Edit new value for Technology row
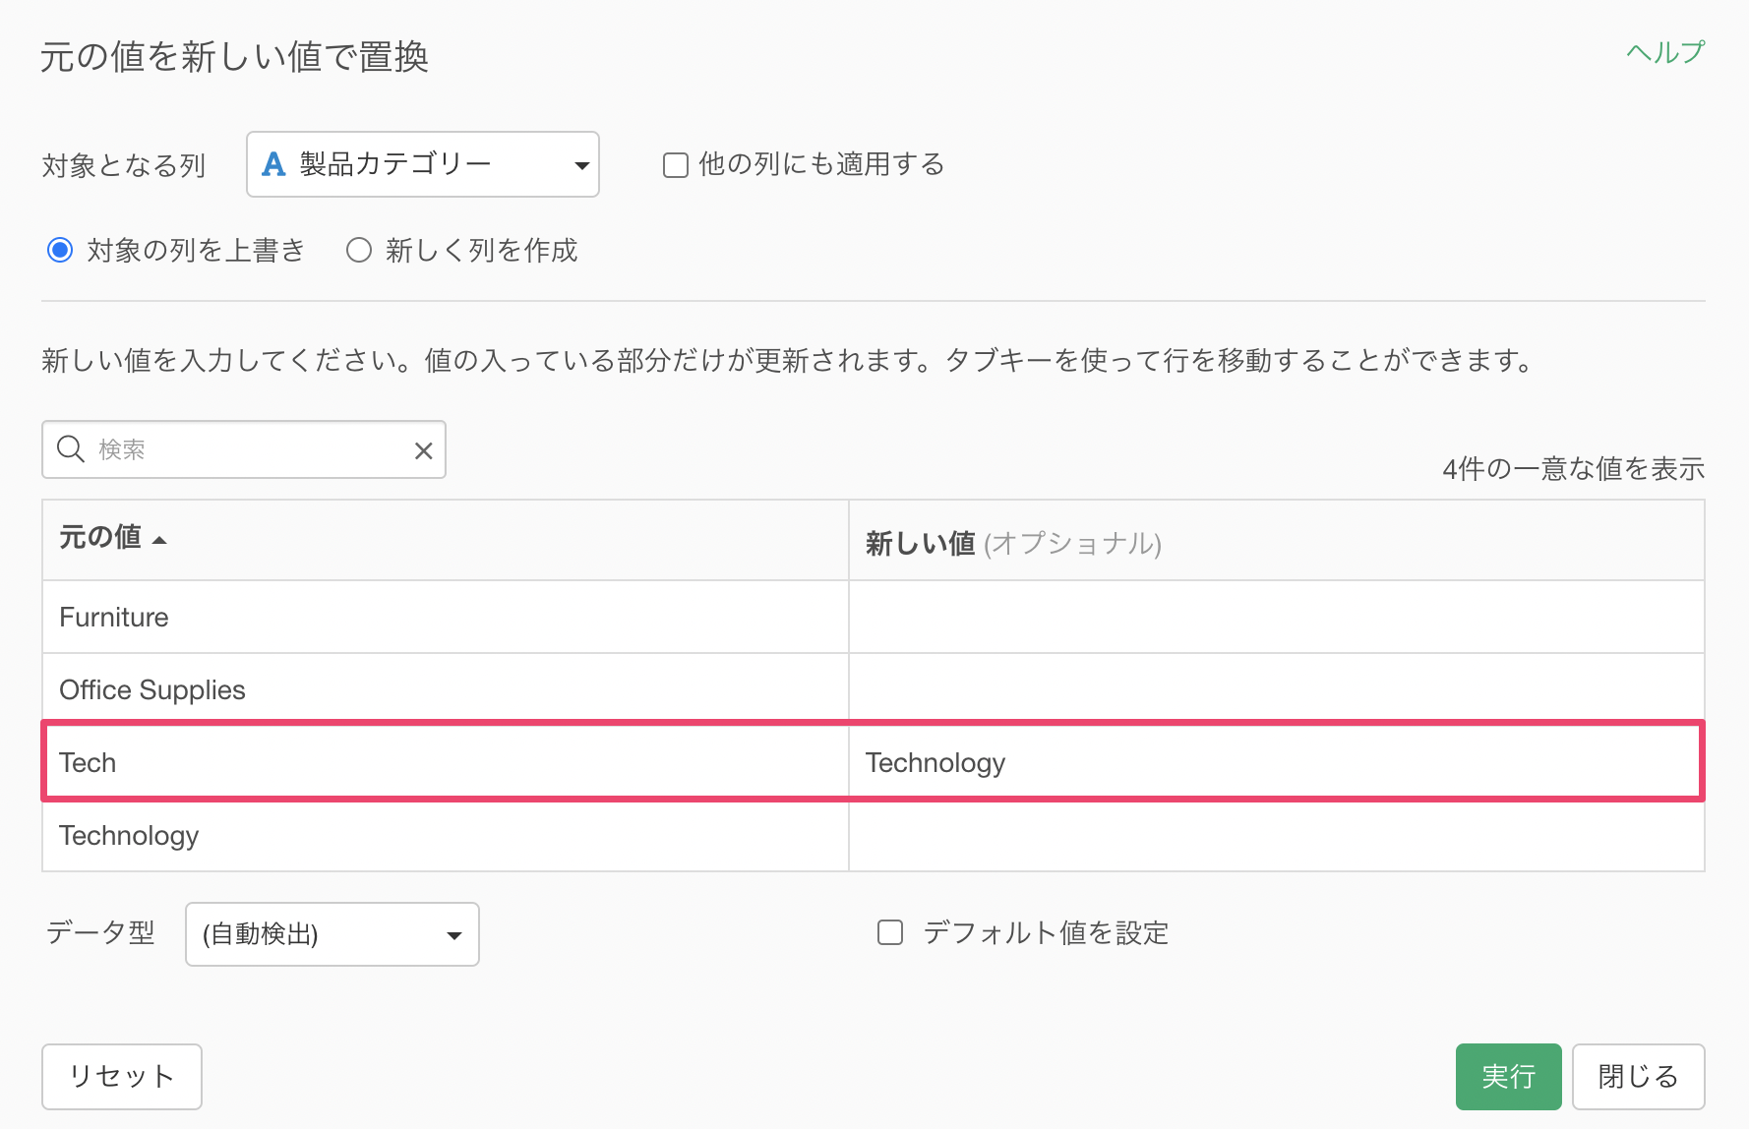Viewport: 1749px width, 1129px height. 1276,835
